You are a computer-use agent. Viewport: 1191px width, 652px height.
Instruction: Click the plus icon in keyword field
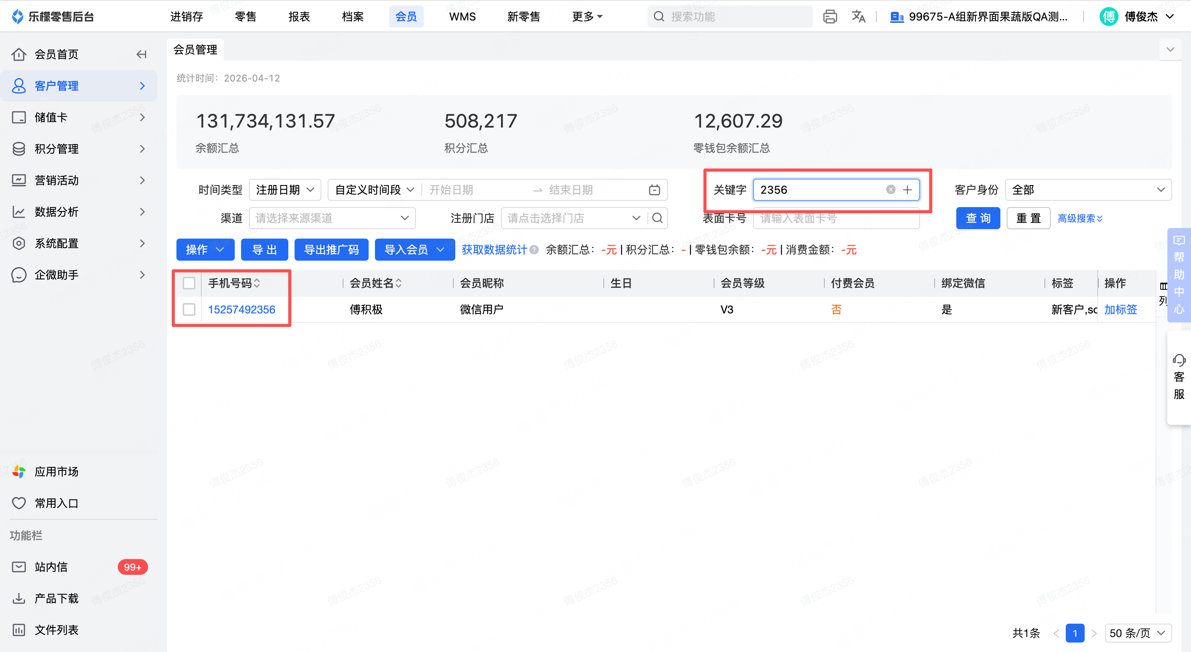(907, 189)
